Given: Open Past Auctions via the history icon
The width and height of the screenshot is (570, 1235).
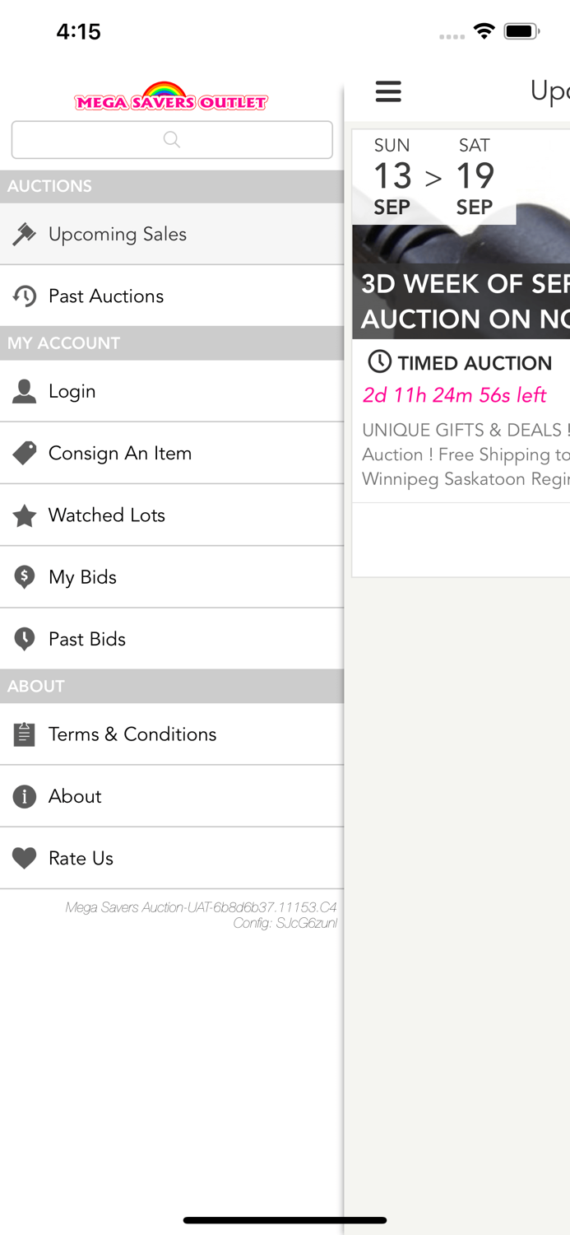Looking at the screenshot, I should click(x=25, y=296).
